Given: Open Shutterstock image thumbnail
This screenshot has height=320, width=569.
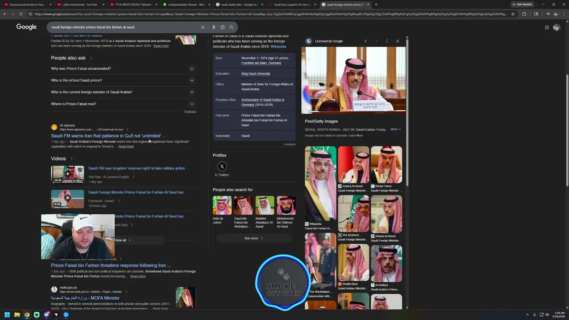Looking at the screenshot, I should coord(353,263).
